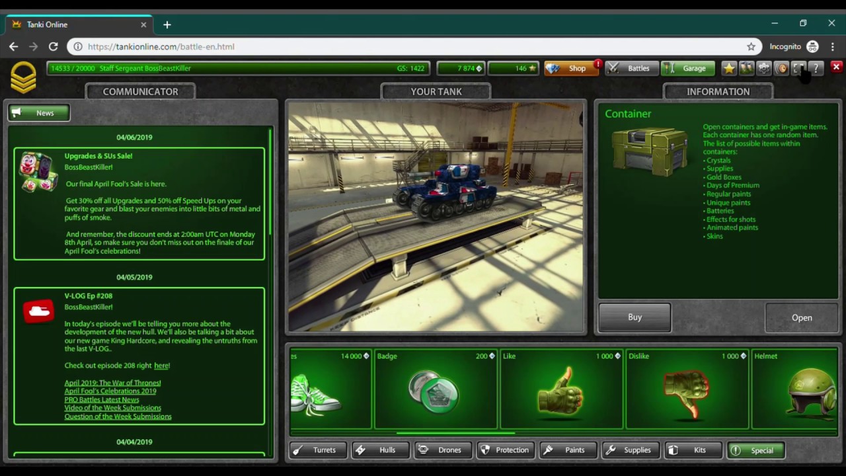
Task: Toggle fullscreen mode icon
Action: [798, 68]
